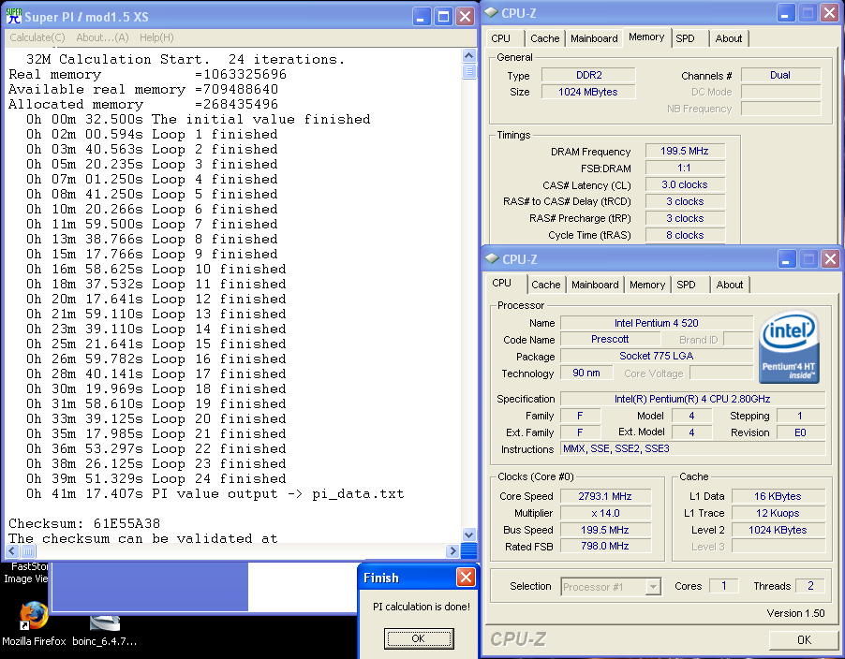Click the CAS# Latency 3.0 clocks value
Image resolution: width=845 pixels, height=659 pixels.
pos(685,184)
